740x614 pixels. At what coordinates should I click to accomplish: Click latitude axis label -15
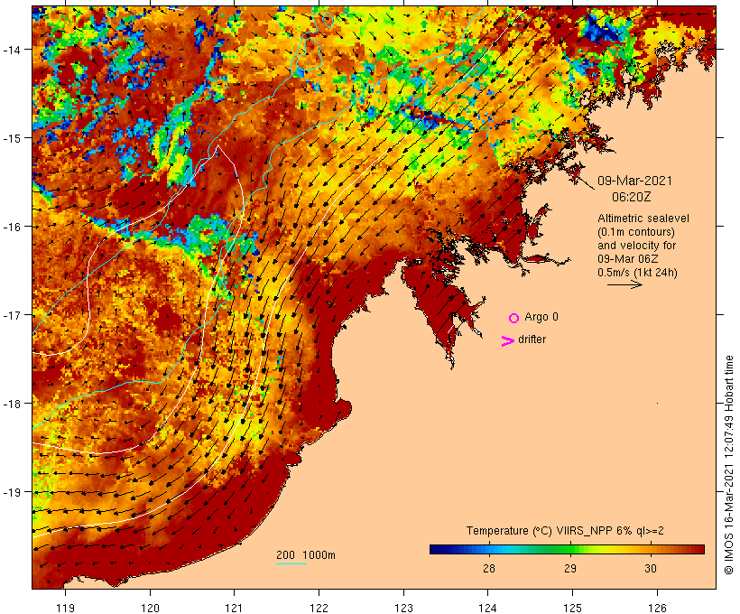11,138
